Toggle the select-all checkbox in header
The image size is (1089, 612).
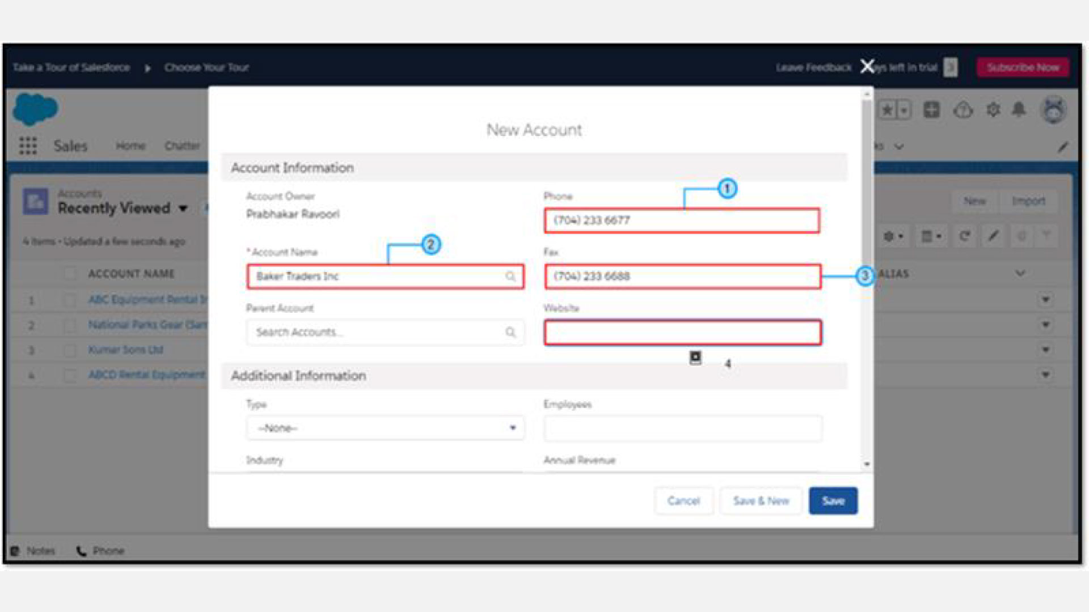pos(70,274)
